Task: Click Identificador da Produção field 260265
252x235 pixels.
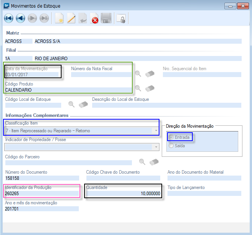Action: 42,194
